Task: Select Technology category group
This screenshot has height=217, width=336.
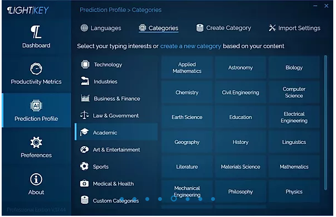Action: pyautogui.click(x=116, y=64)
